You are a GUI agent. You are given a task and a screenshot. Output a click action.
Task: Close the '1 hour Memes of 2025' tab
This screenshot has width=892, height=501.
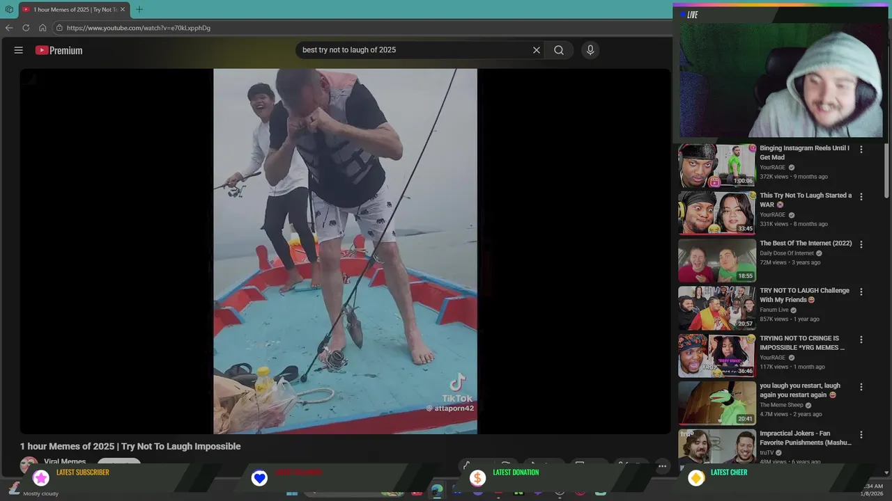pyautogui.click(x=123, y=10)
